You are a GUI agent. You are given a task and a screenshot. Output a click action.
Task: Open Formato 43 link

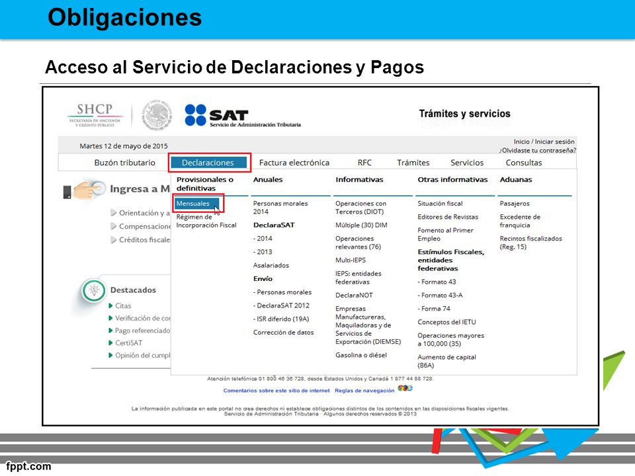click(437, 282)
